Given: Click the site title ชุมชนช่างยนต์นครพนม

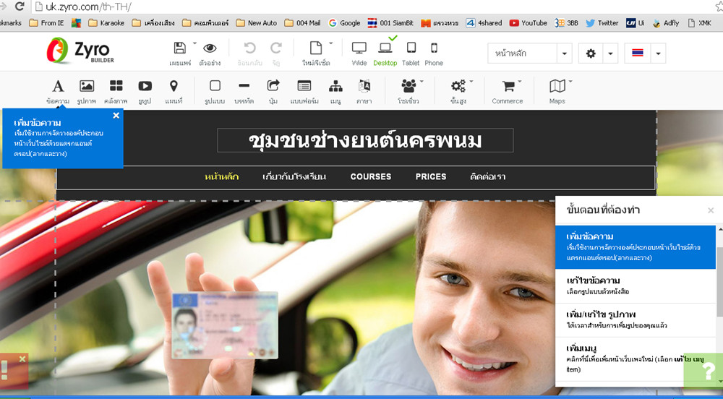Looking at the screenshot, I should (x=365, y=140).
